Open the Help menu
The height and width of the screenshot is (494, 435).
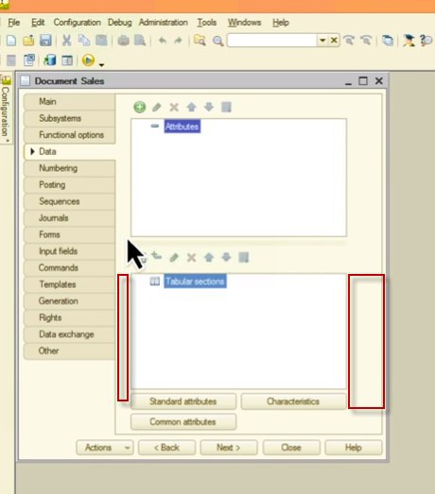pyautogui.click(x=281, y=23)
